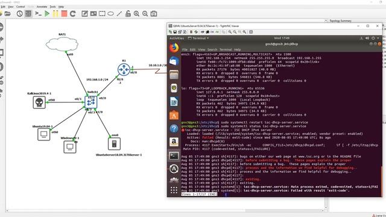
Task: Select the draw ellipse tool
Action: coord(111,13)
